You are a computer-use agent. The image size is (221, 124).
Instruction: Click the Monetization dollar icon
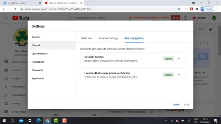coord(6,87)
